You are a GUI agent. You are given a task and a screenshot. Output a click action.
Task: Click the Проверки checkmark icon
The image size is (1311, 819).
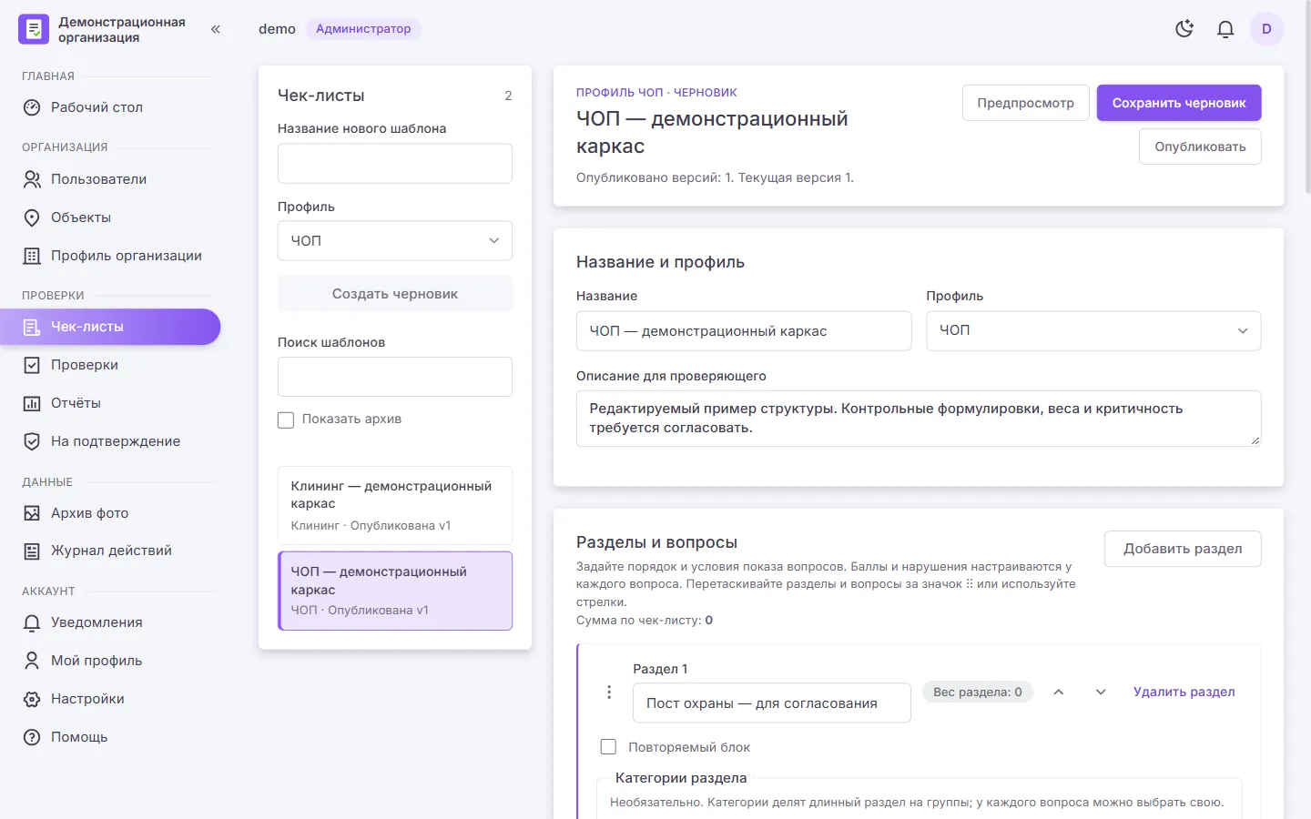pyautogui.click(x=32, y=365)
